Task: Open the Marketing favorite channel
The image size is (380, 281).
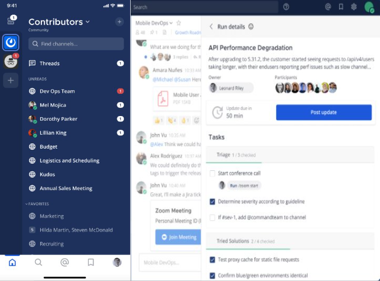Action: point(76,216)
